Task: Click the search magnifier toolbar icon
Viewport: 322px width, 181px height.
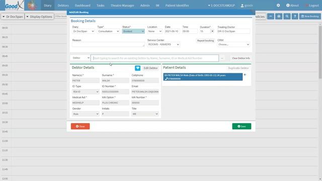Action: (287, 17)
